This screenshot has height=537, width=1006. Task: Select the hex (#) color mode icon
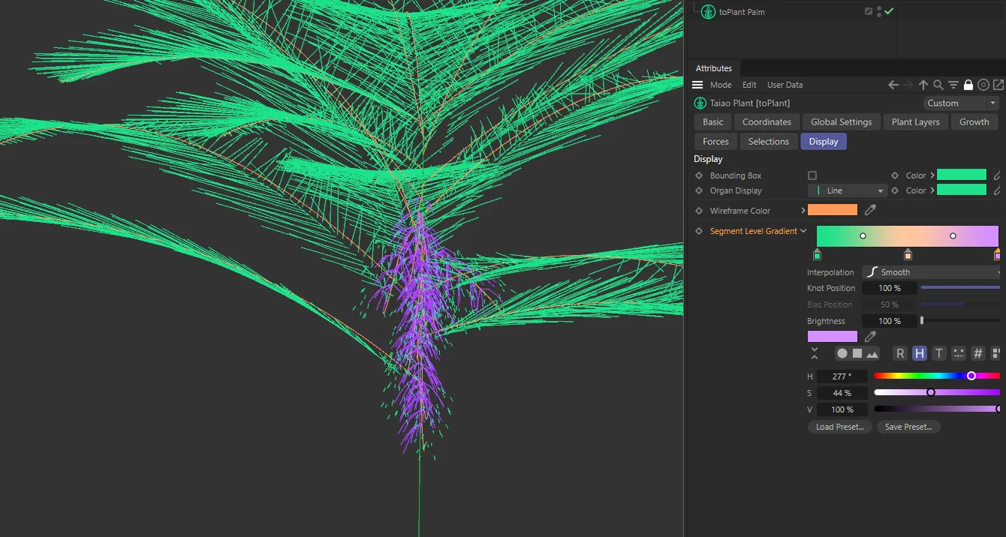click(x=977, y=353)
